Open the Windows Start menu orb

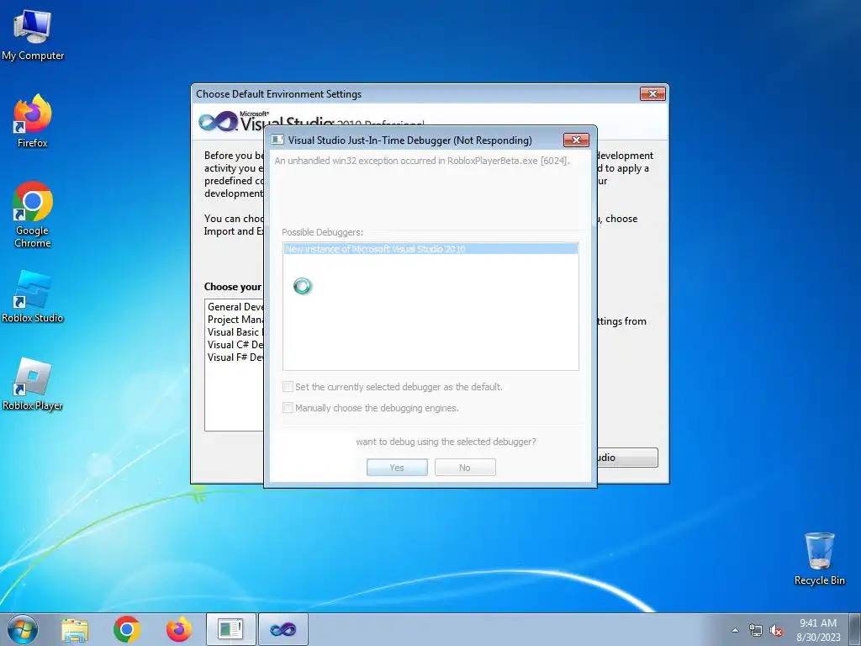point(23,629)
